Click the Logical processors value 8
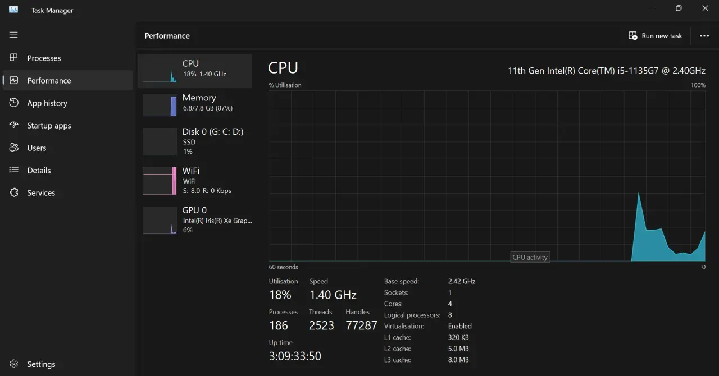The width and height of the screenshot is (719, 376). 450,315
